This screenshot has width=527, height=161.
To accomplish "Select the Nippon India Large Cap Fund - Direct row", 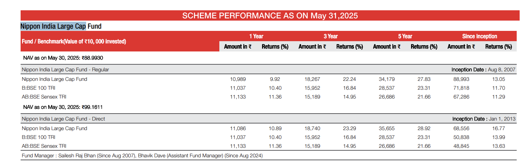I will point(63,119).
